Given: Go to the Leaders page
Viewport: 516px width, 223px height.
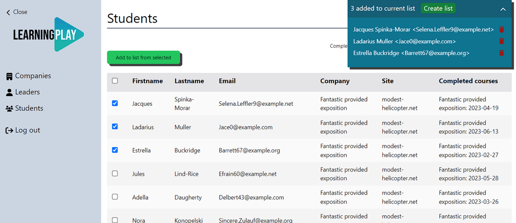Looking at the screenshot, I should pyautogui.click(x=27, y=92).
